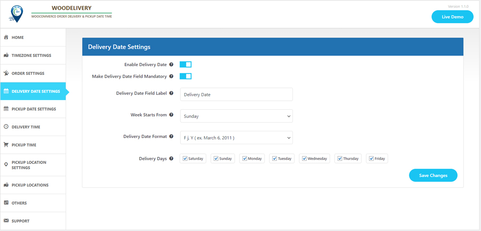Click the Pickup Location Settings pin icon

pos(6,165)
